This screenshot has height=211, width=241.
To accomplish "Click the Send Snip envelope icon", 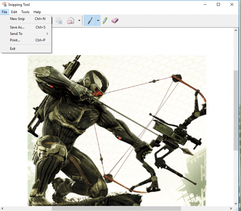I will [x=70, y=21].
